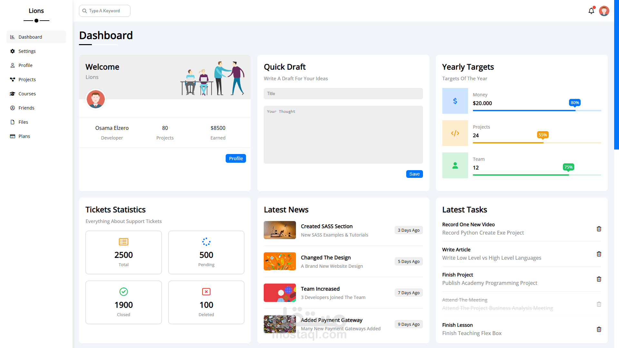Image resolution: width=619 pixels, height=348 pixels.
Task: Click the Closed tickets check icon
Action: pyautogui.click(x=123, y=292)
